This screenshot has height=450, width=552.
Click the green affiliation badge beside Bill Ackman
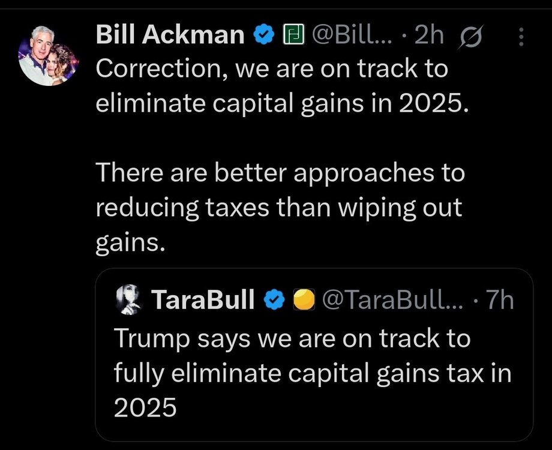291,37
